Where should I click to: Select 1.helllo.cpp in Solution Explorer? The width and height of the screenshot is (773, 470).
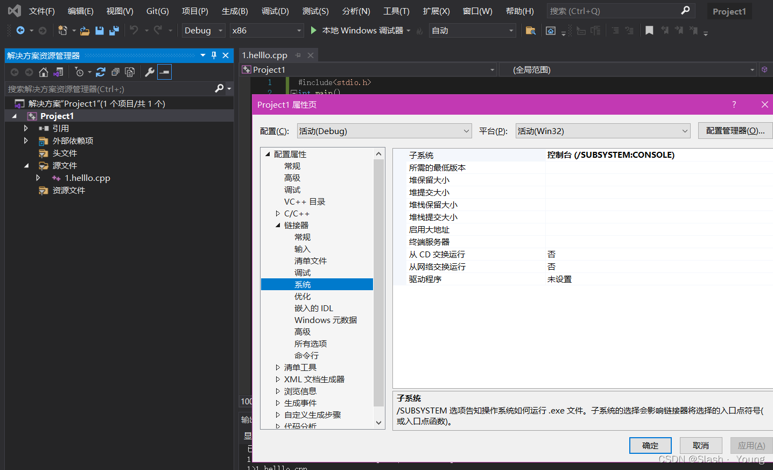(87, 178)
